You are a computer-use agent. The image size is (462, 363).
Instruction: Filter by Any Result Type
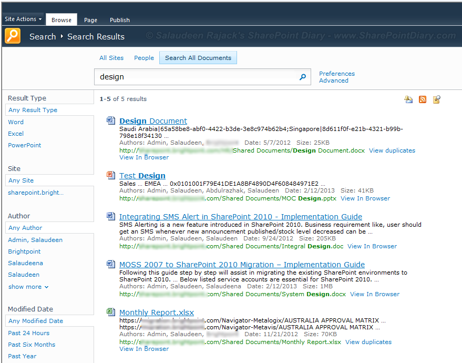tap(33, 110)
